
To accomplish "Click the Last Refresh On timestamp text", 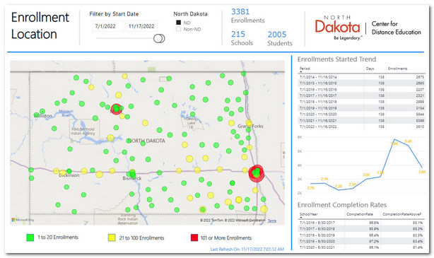I will [x=247, y=249].
